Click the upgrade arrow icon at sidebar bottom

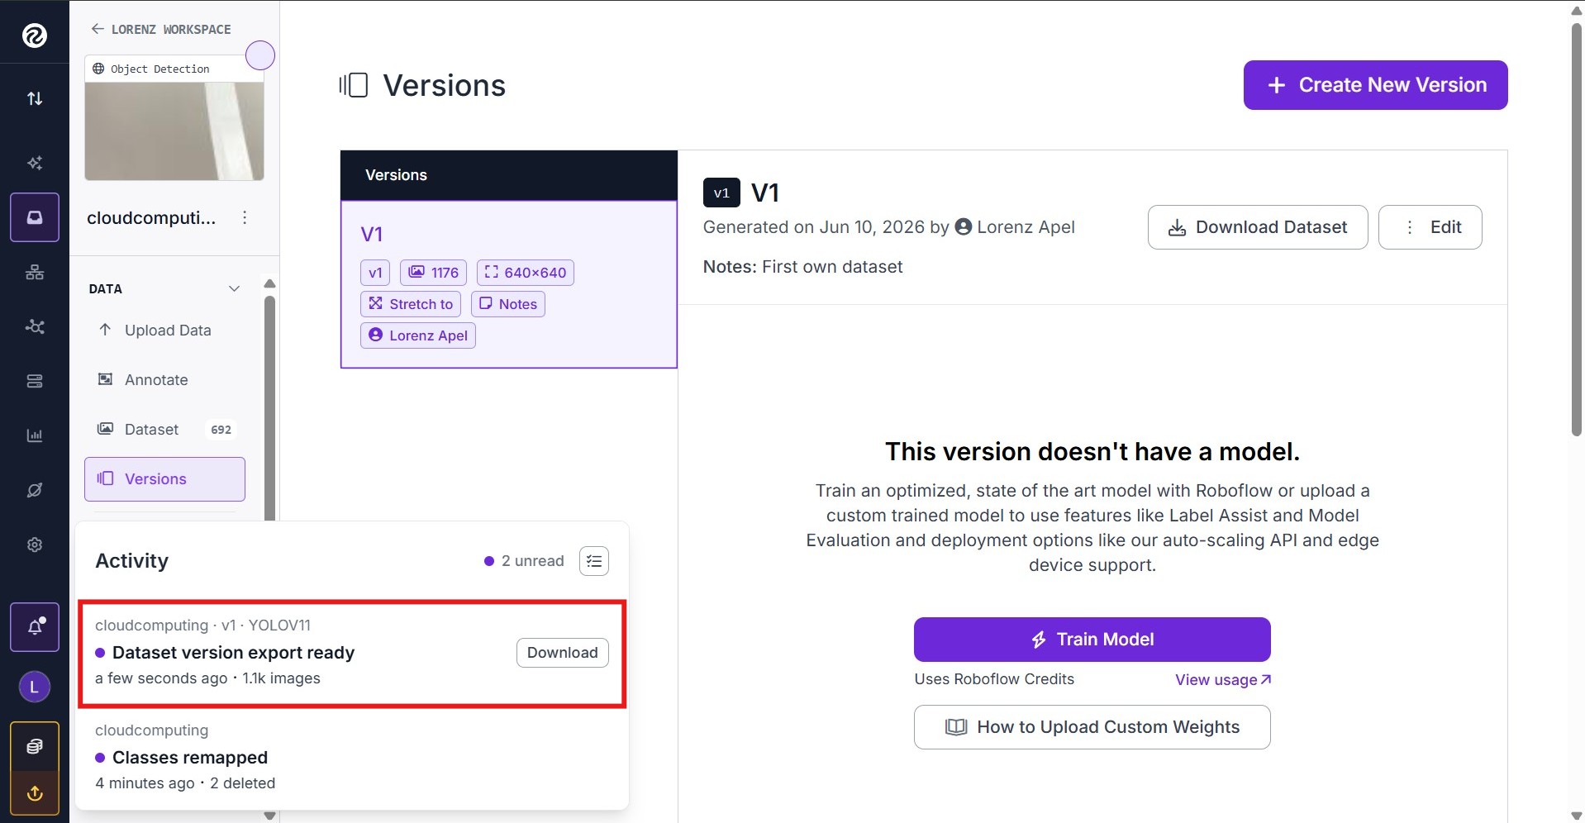coord(35,794)
